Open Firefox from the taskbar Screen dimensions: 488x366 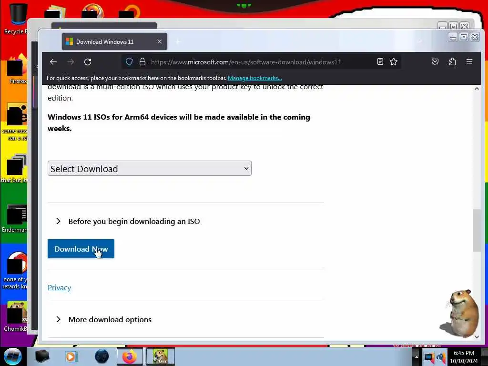click(x=130, y=356)
